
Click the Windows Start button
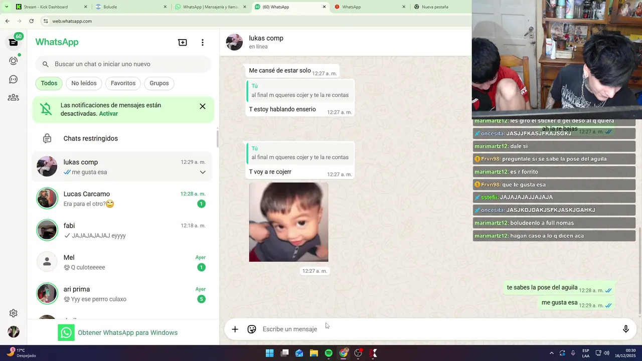269,353
